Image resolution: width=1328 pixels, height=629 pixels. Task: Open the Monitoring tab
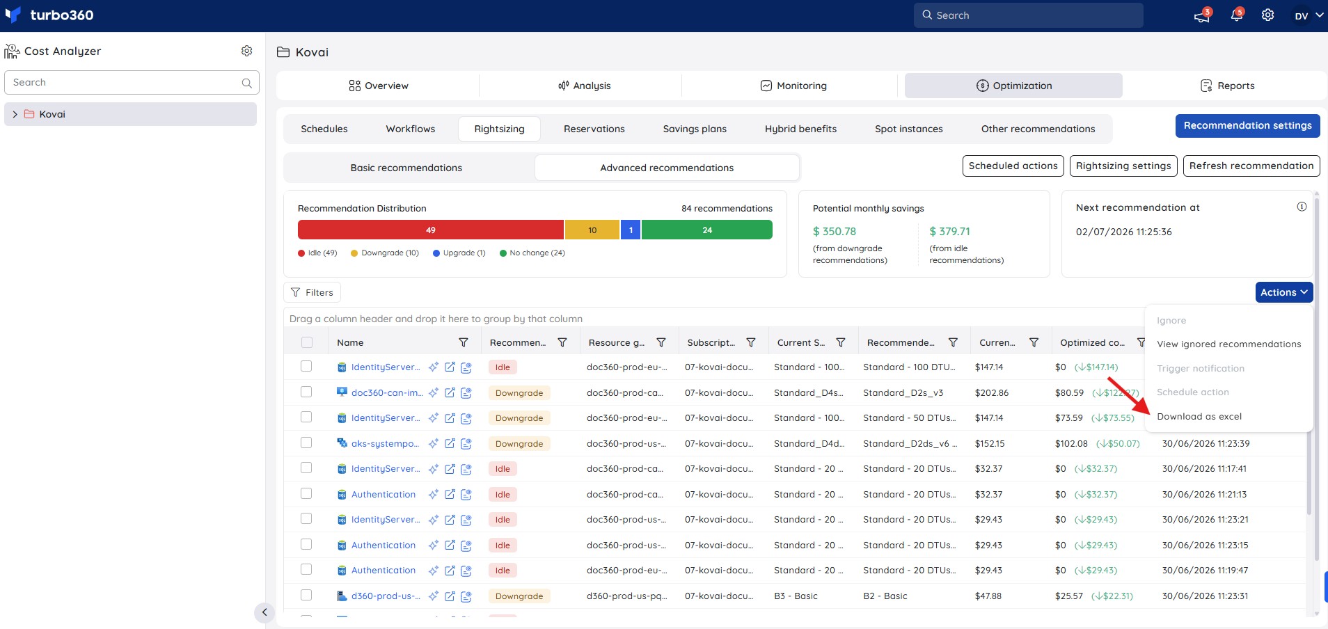(793, 86)
